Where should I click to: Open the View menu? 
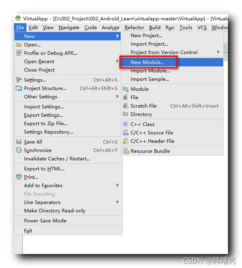[x=48, y=28]
